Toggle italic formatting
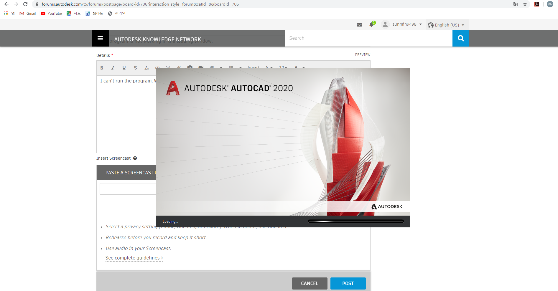The image size is (558, 291). click(x=113, y=68)
